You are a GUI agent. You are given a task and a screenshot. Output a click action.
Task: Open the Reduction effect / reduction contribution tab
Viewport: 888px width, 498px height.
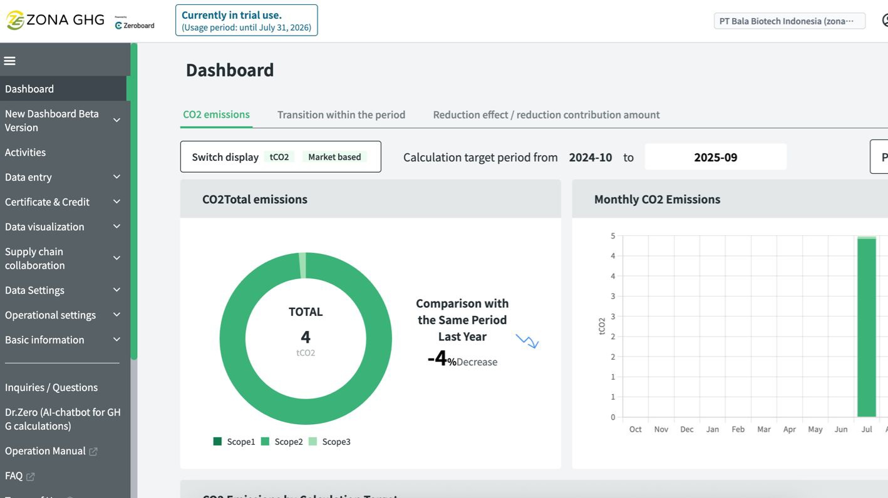click(x=545, y=114)
